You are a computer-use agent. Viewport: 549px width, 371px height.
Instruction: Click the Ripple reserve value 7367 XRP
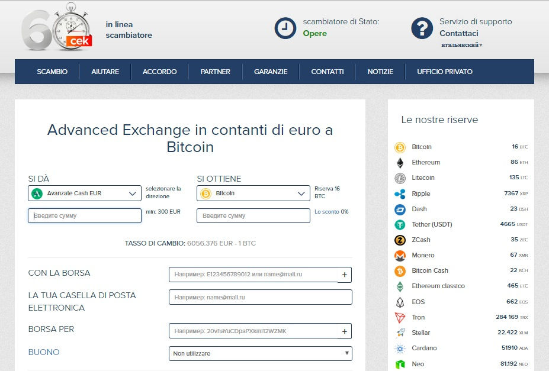tap(516, 193)
